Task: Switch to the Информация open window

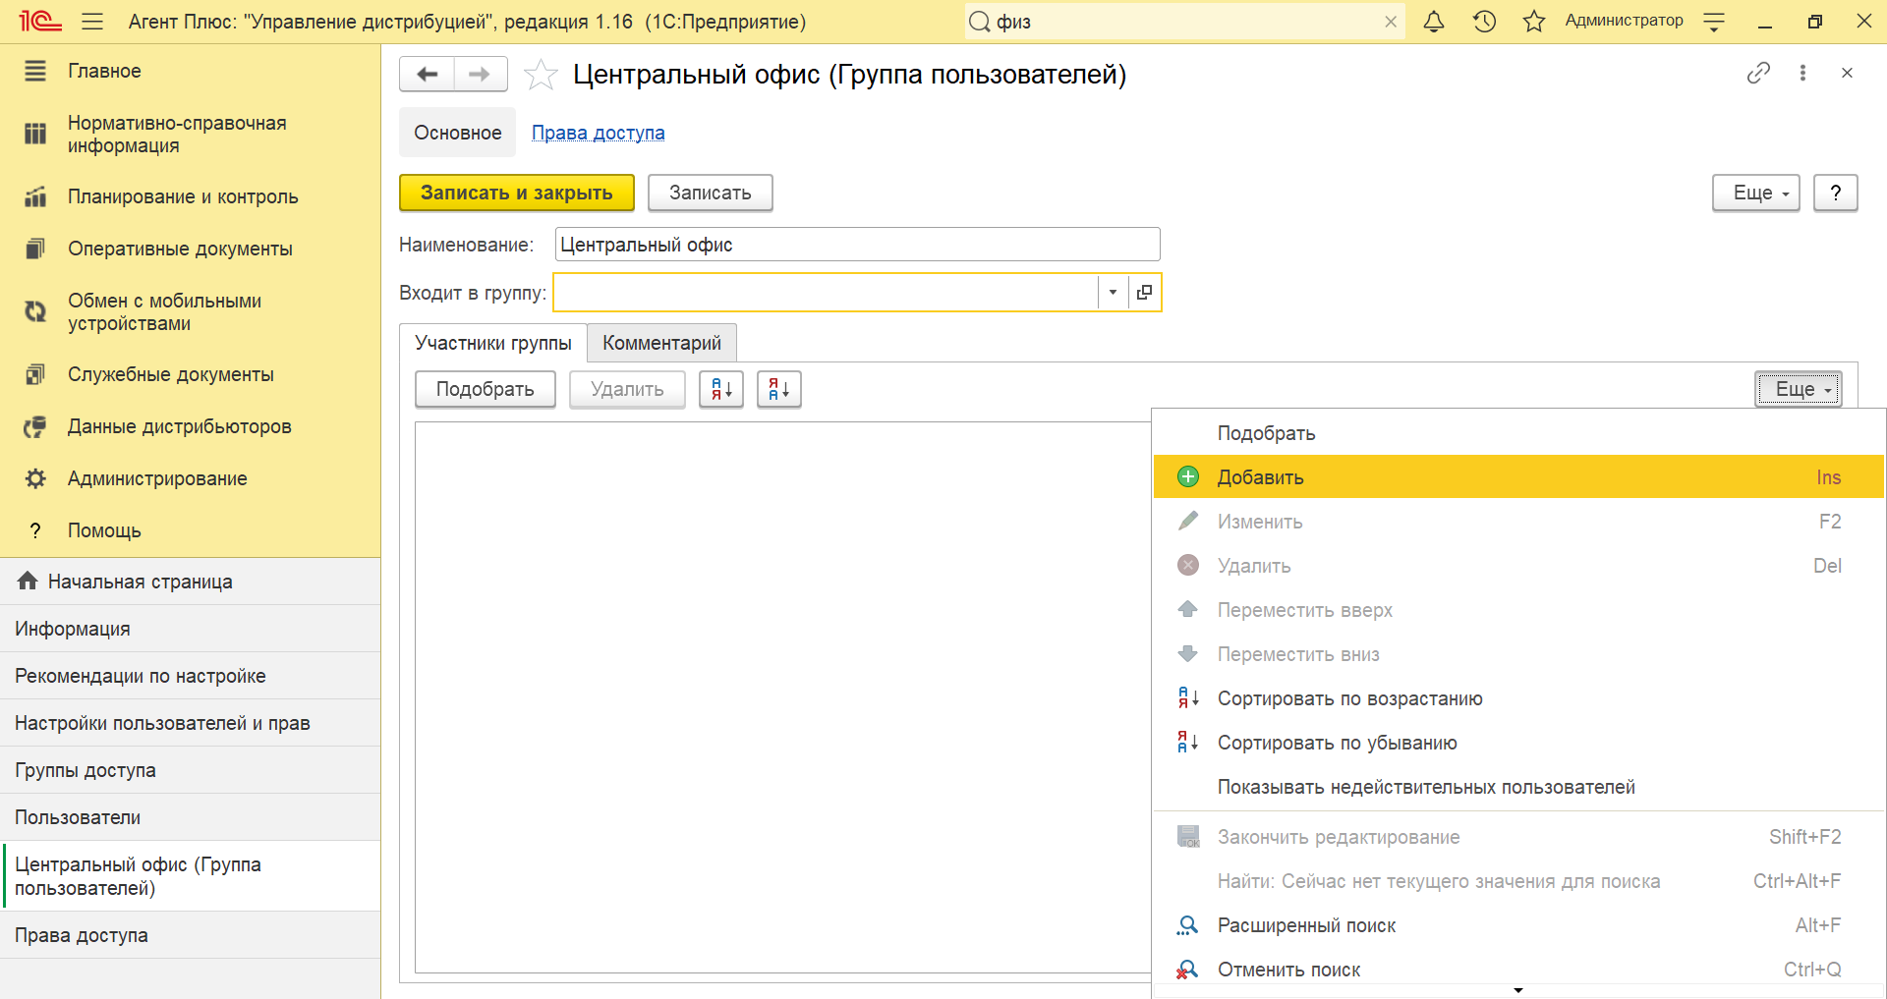Action: pyautogui.click(x=190, y=629)
